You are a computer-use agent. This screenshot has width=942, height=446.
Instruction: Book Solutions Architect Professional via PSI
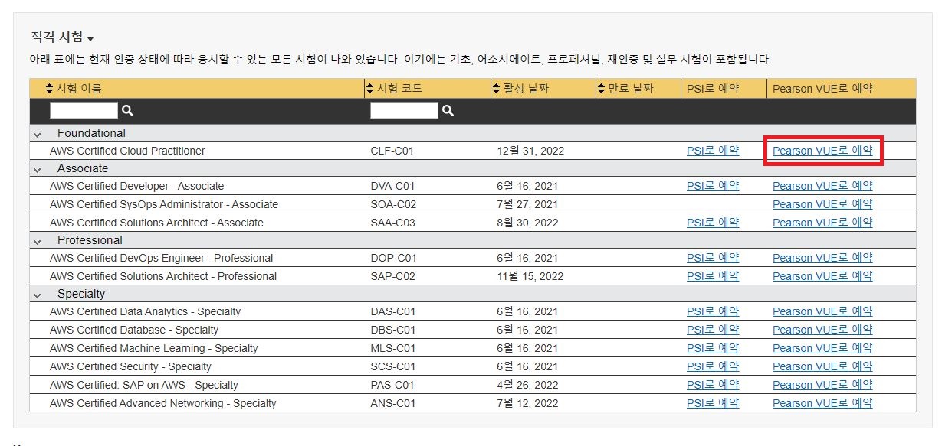(713, 276)
